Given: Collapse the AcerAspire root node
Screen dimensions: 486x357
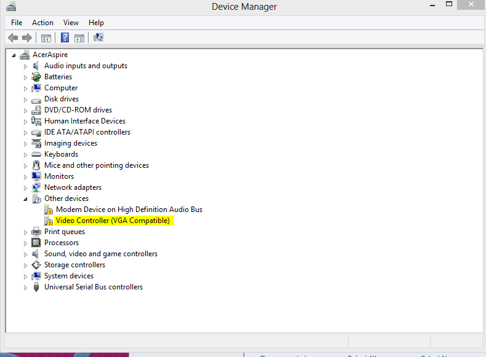Looking at the screenshot, I should [x=15, y=55].
